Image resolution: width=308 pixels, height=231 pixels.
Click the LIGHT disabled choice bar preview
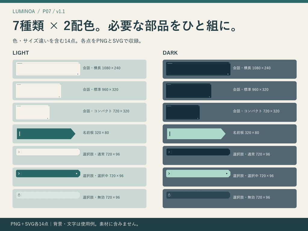point(48,195)
